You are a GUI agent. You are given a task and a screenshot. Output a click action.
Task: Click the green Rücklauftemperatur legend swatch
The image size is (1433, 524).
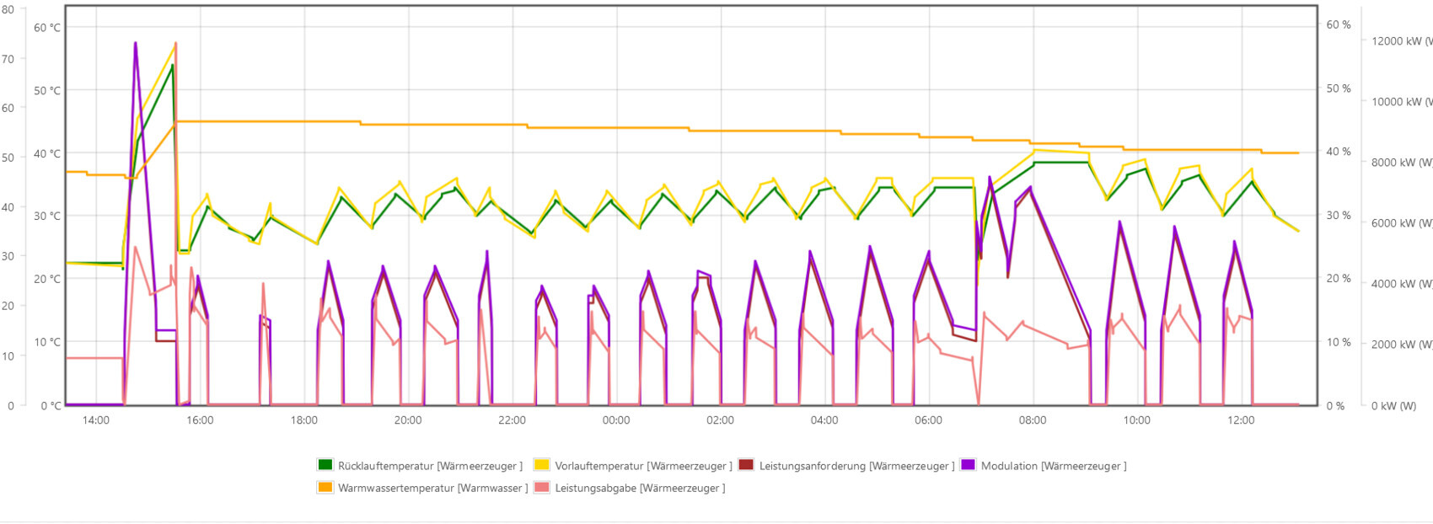[325, 465]
